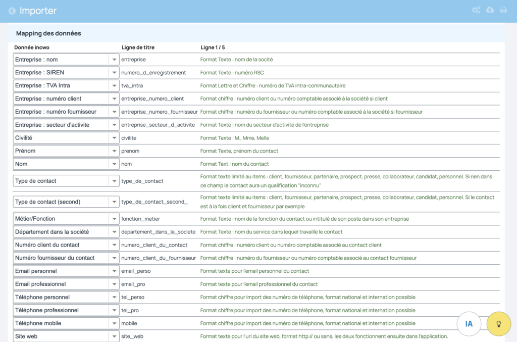This screenshot has width=517, height=342.
Task: Select the 'tel_pro' title cell
Action: coord(130,310)
